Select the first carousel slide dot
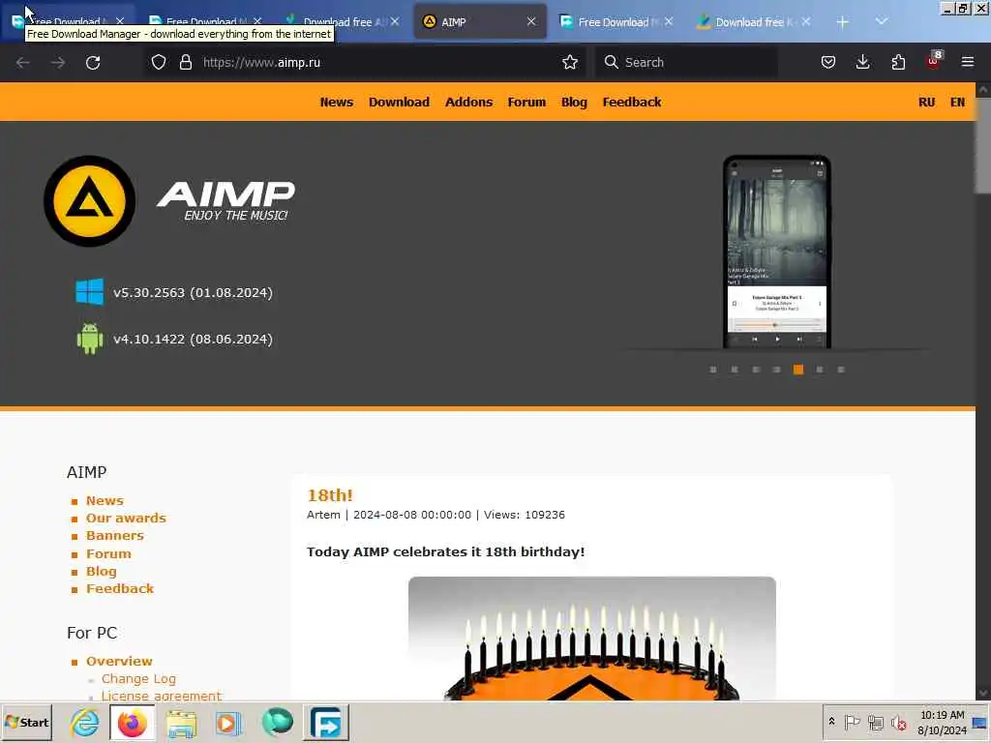This screenshot has height=743, width=991. click(713, 370)
